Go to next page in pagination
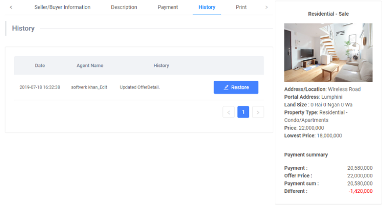Viewport: 386px width, 208px height. pos(258,112)
